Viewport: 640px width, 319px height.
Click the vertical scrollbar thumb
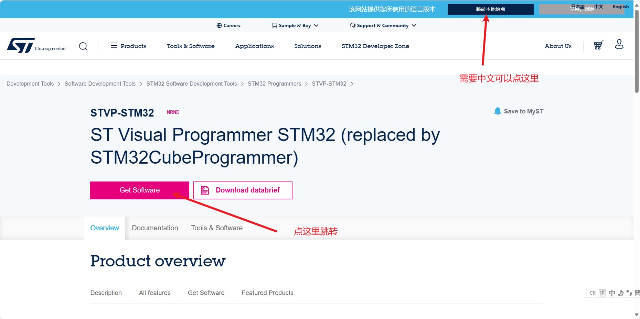tap(637, 51)
